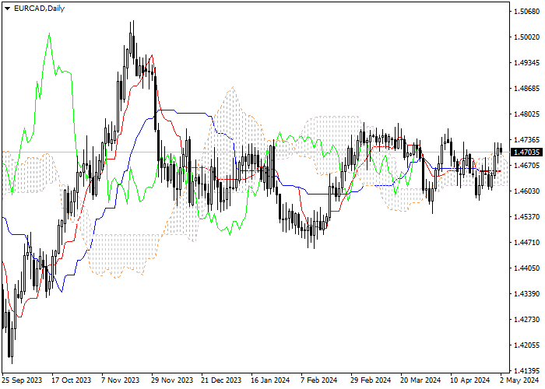Click the 7 Nov 2023 date label

coord(120,380)
